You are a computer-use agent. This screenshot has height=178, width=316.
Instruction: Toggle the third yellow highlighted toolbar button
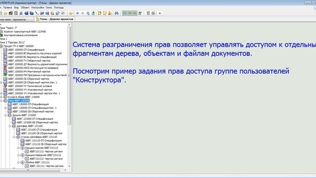[x=135, y=13]
